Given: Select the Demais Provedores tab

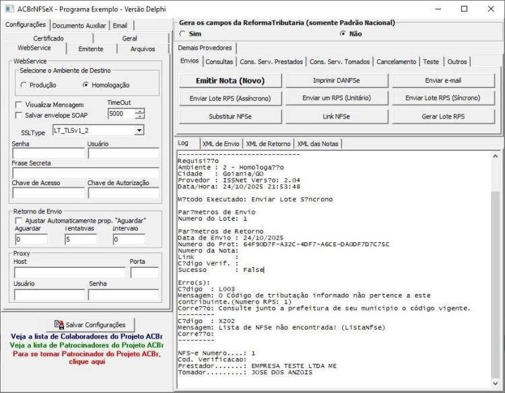Looking at the screenshot, I should 205,48.
